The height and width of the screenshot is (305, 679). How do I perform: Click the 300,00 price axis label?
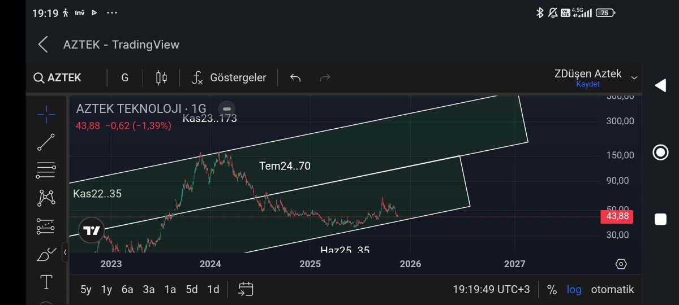[619, 121]
